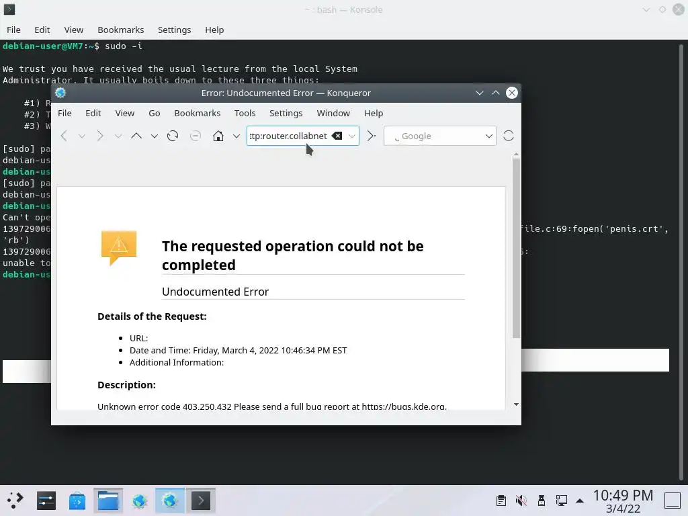This screenshot has height=516, width=688.
Task: Click scroll down arrow of Konqueror page
Action: 516,404
